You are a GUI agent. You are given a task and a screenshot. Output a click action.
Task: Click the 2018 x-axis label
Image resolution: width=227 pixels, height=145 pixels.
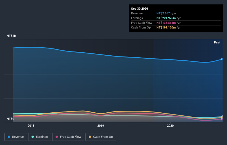coord(31,126)
